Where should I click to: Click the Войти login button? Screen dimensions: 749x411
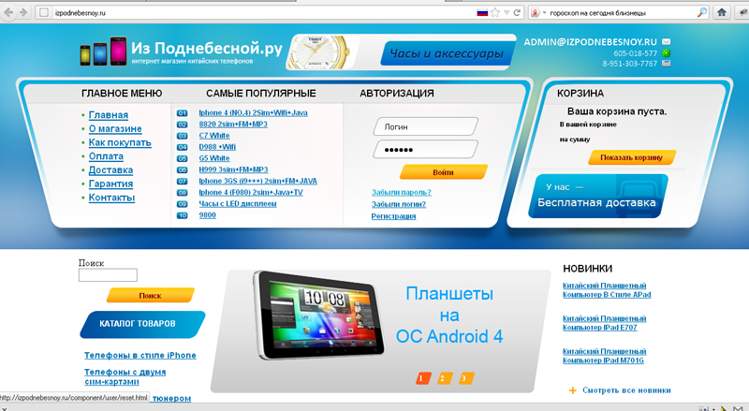[x=443, y=172]
